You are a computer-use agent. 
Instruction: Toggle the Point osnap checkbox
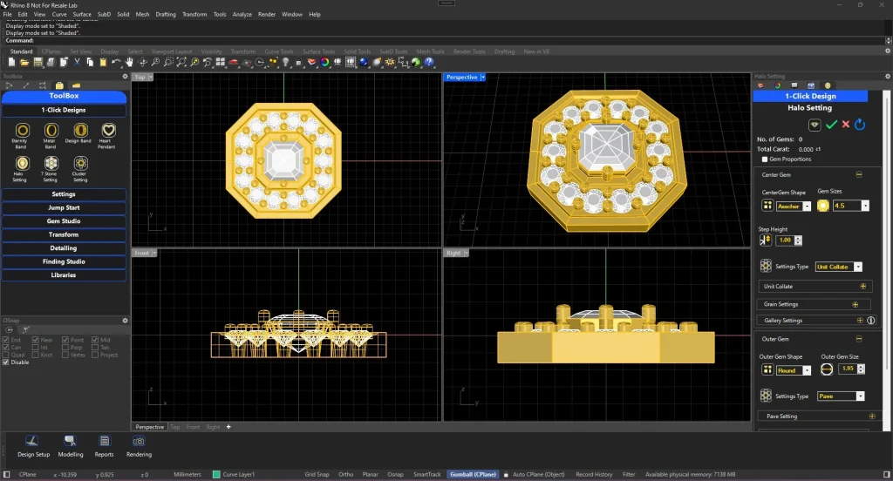[65, 340]
